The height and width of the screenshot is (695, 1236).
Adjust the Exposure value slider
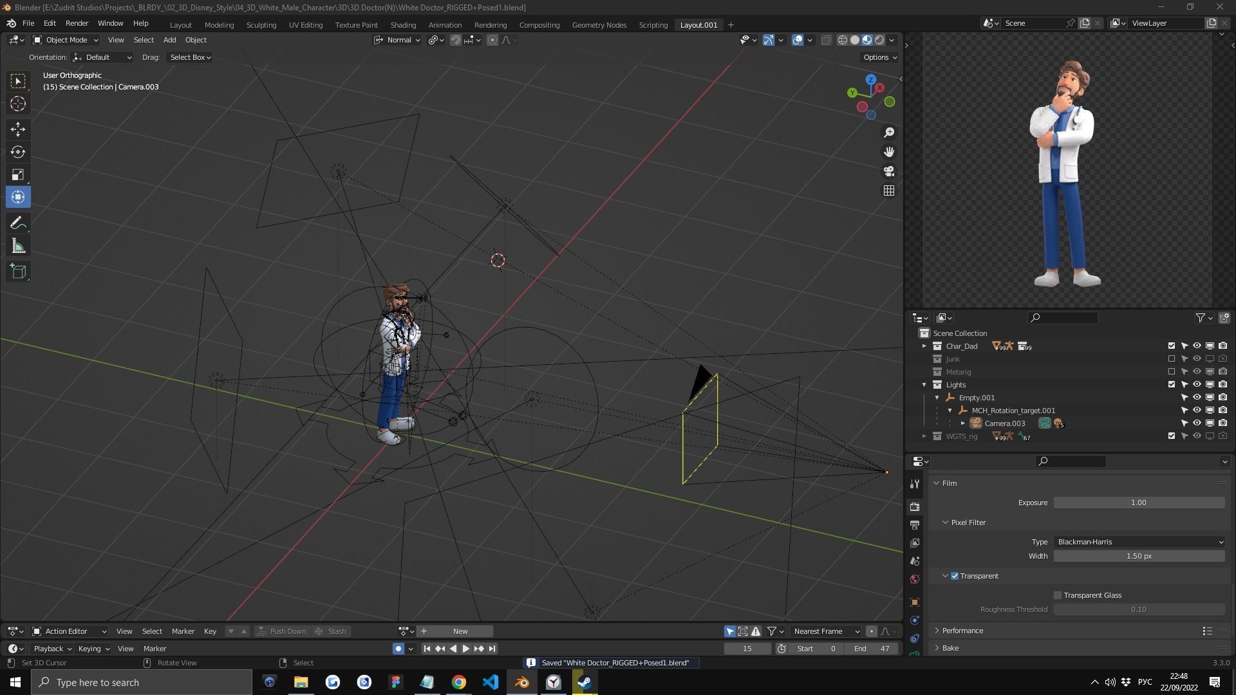coord(1138,503)
